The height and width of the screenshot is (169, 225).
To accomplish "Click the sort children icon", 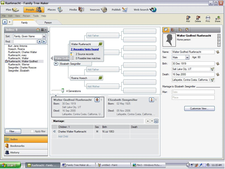I will tap(156, 121).
